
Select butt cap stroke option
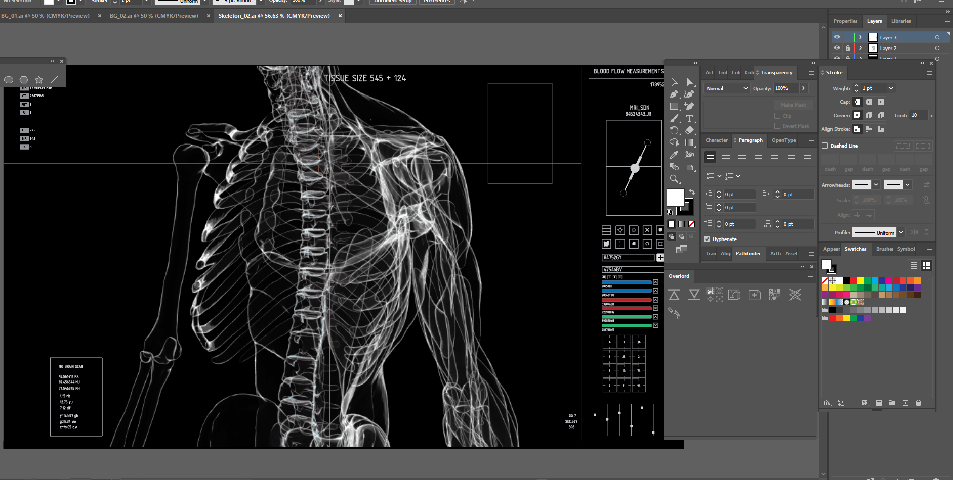click(857, 102)
